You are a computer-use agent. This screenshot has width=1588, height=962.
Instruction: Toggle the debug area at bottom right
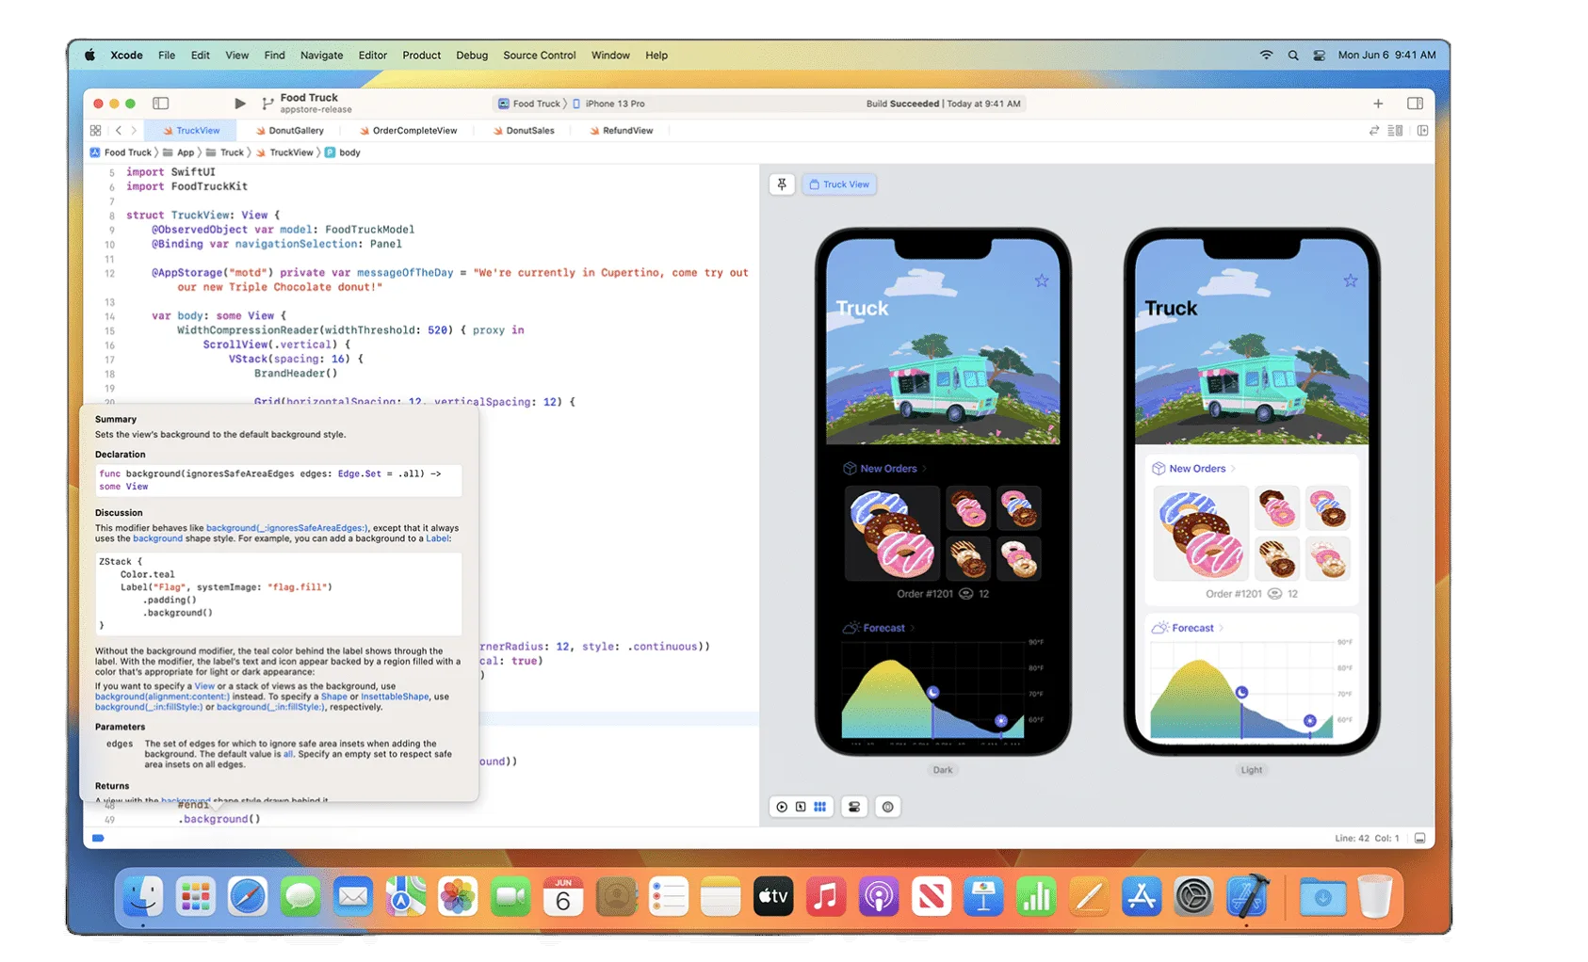(x=1420, y=838)
